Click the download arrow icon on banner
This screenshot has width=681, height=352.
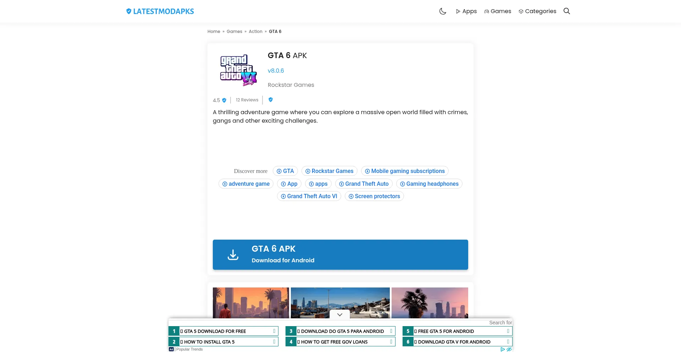point(233,255)
